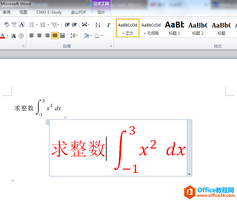Open the Font Color dropdown arrow
This screenshot has height=201, width=237.
(x=7, y=36)
